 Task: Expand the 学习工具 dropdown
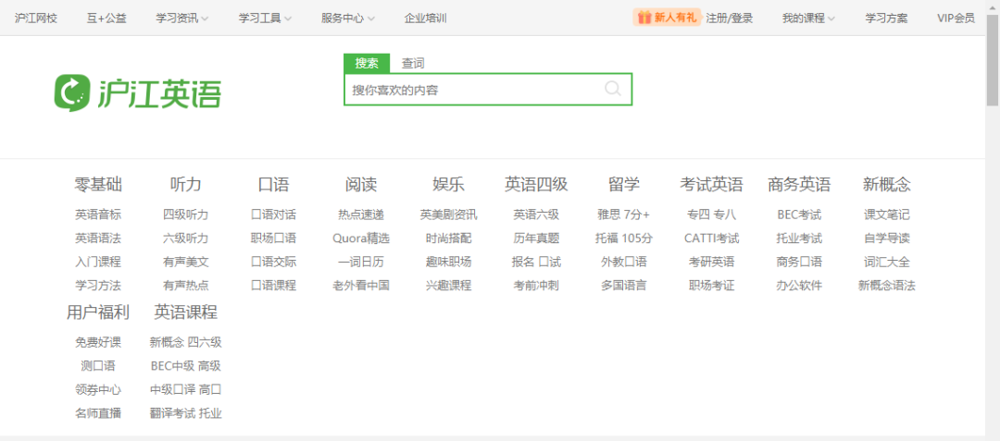pyautogui.click(x=265, y=18)
